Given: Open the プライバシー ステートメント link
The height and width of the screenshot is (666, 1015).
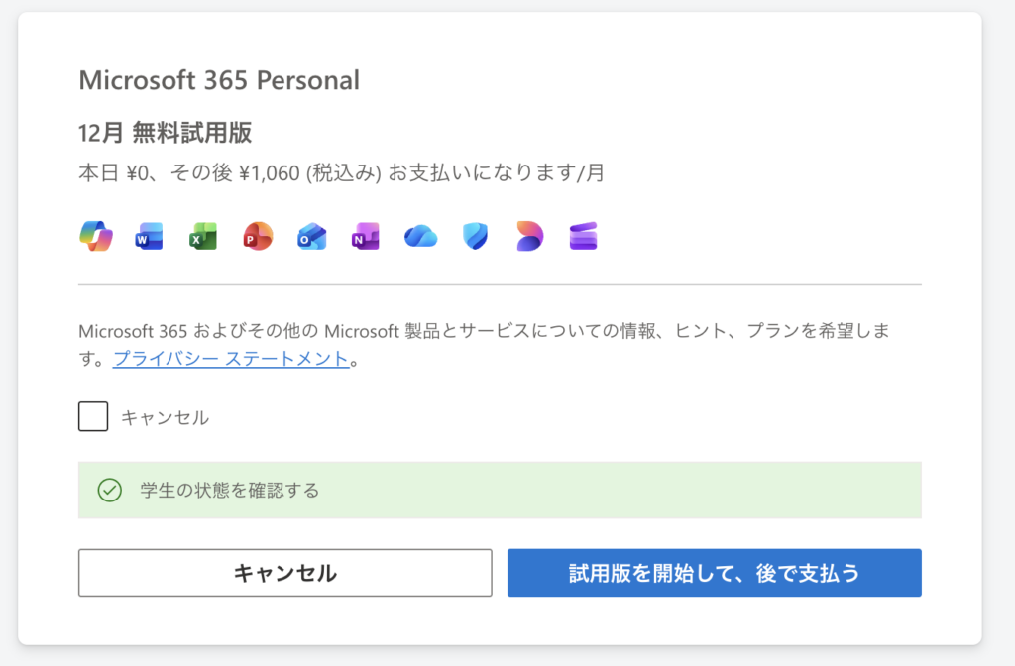Looking at the screenshot, I should click(231, 359).
